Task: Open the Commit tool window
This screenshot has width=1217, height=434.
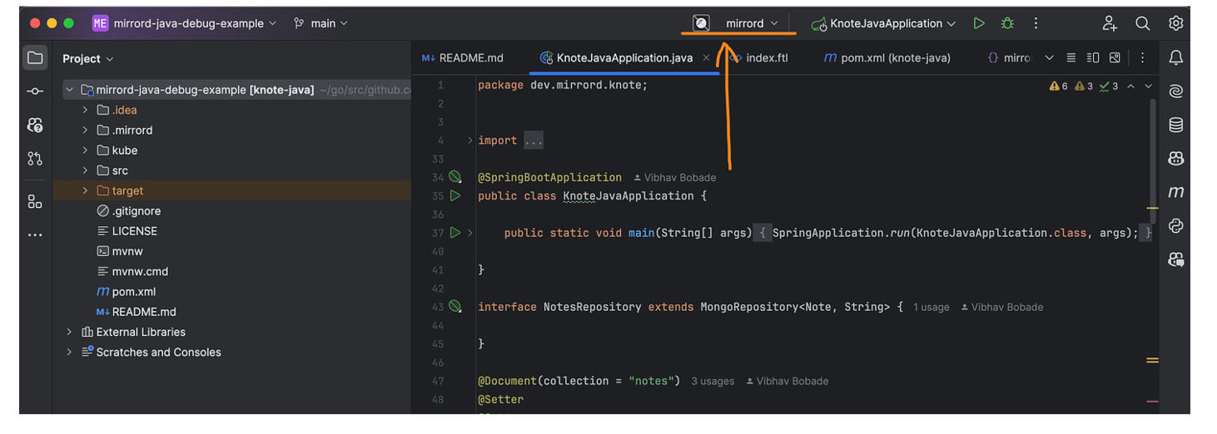Action: [35, 91]
